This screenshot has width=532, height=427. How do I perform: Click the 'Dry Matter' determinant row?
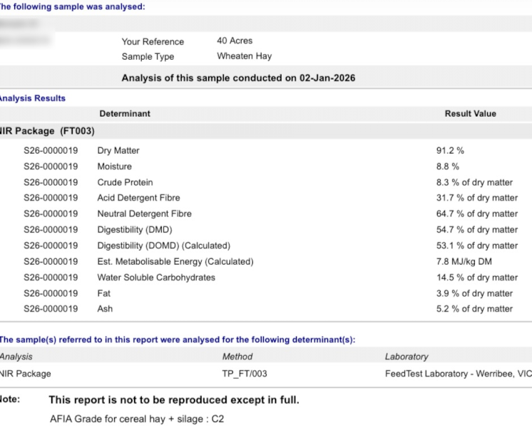click(x=118, y=151)
